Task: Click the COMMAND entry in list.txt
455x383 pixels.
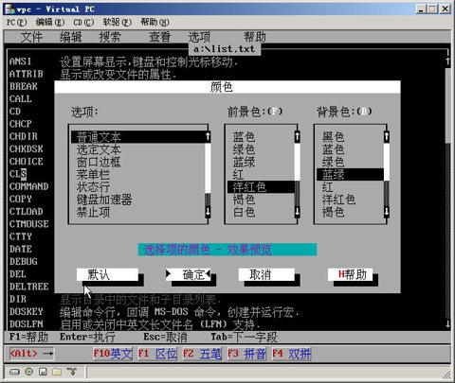Action: pyautogui.click(x=28, y=186)
